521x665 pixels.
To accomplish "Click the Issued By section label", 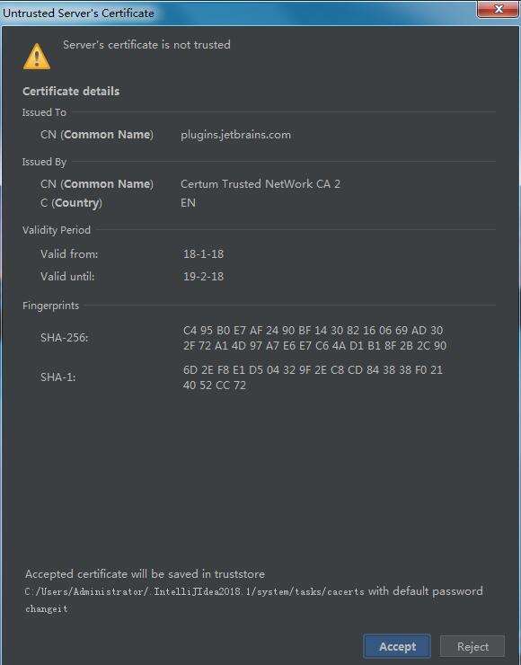I will pos(44,162).
